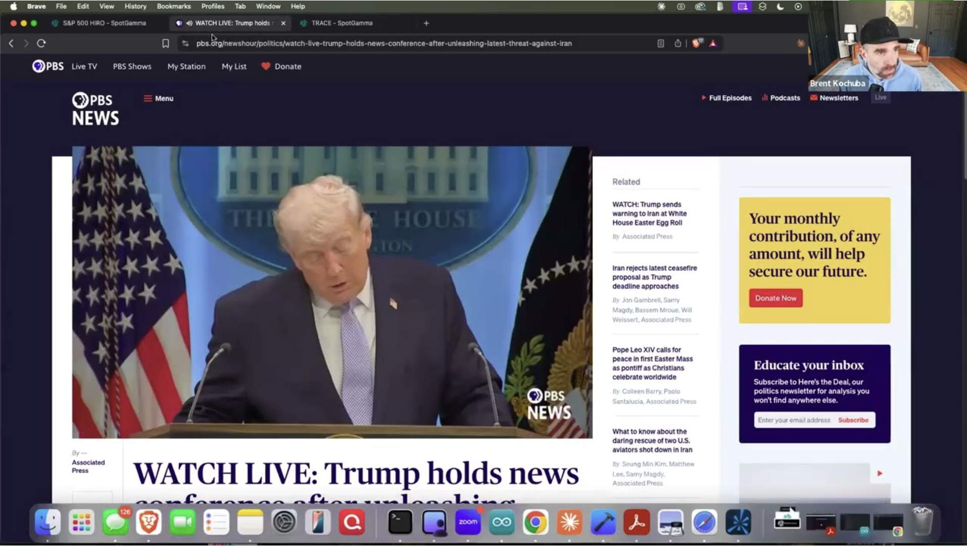The width and height of the screenshot is (967, 546).
Task: Switch to S&P 500 HIRO SpotGamma tab
Action: pos(104,23)
